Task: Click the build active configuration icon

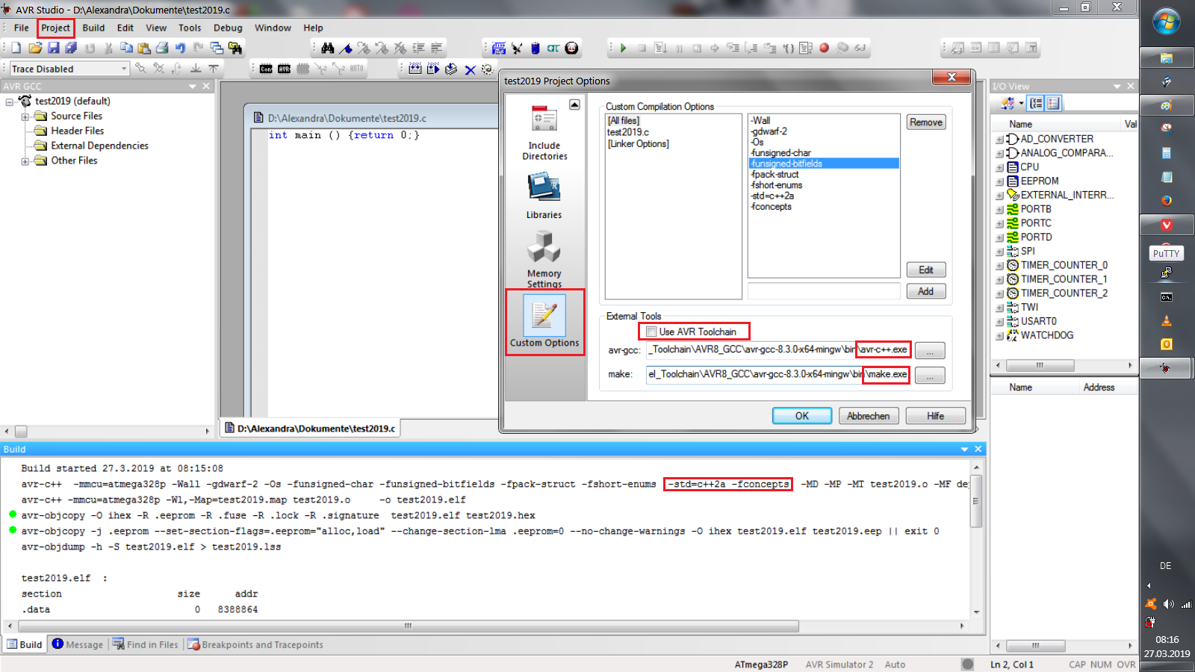Action: [x=415, y=69]
